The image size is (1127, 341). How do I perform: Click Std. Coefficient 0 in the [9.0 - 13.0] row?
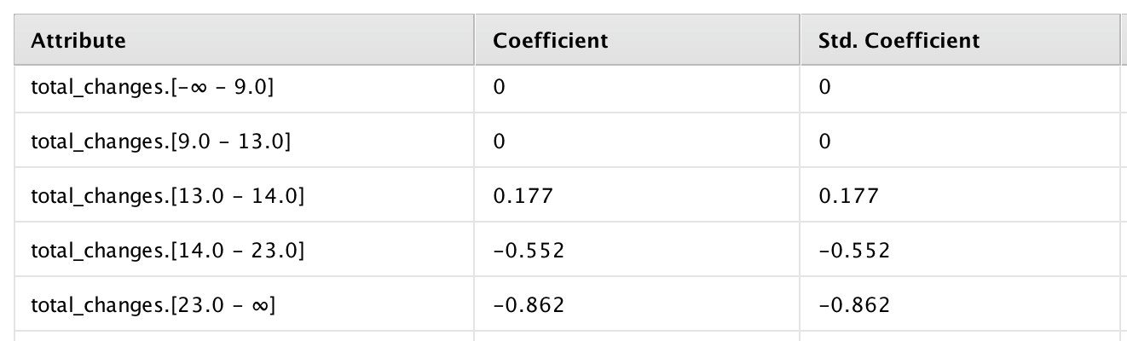[x=960, y=140]
